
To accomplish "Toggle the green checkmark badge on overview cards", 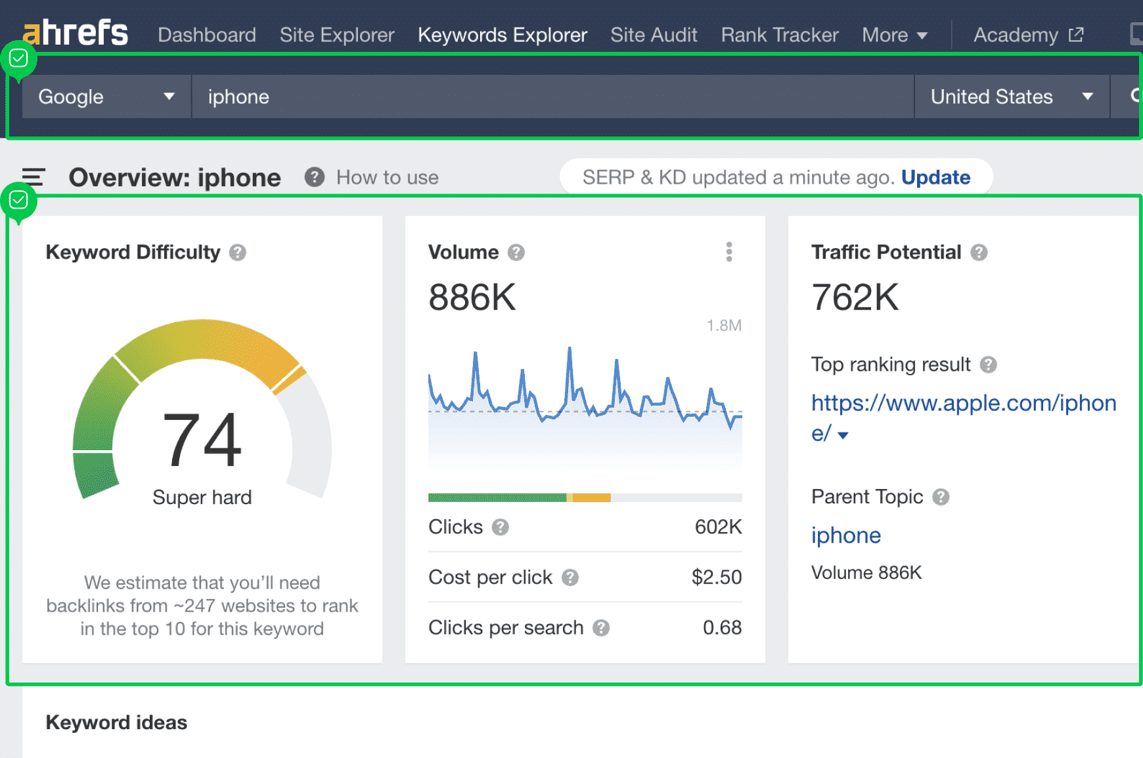I will [x=18, y=200].
